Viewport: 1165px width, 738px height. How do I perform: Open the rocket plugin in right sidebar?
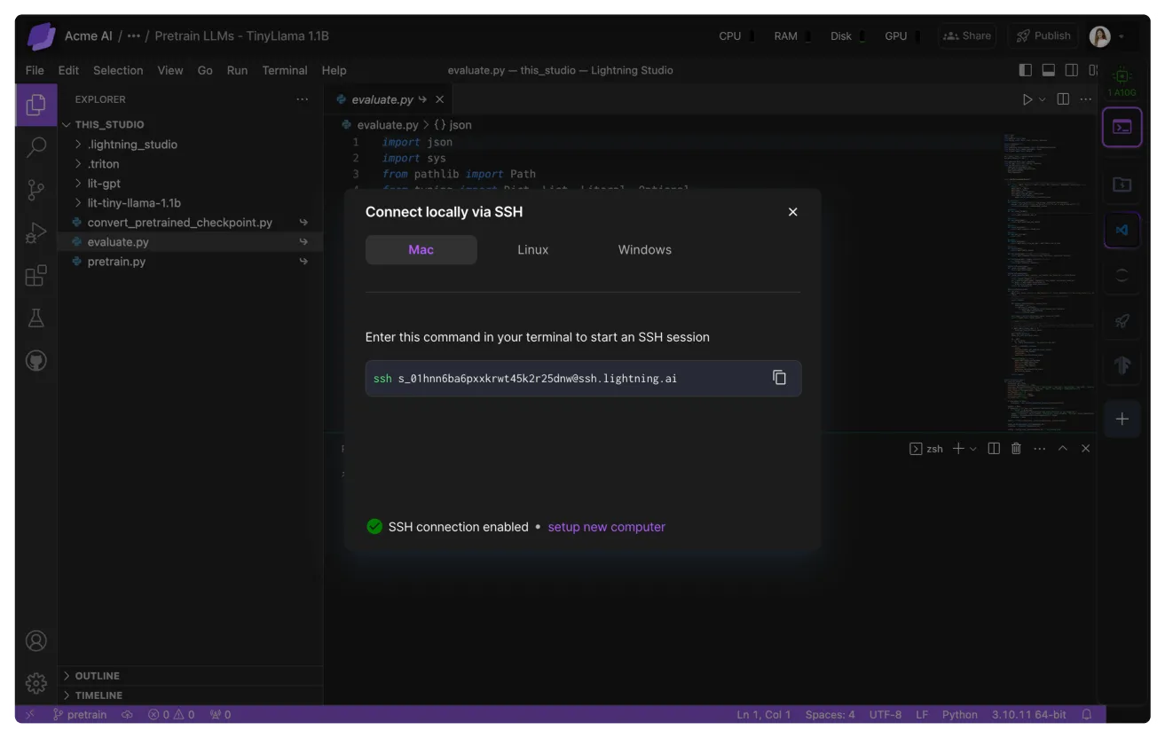(x=1122, y=321)
